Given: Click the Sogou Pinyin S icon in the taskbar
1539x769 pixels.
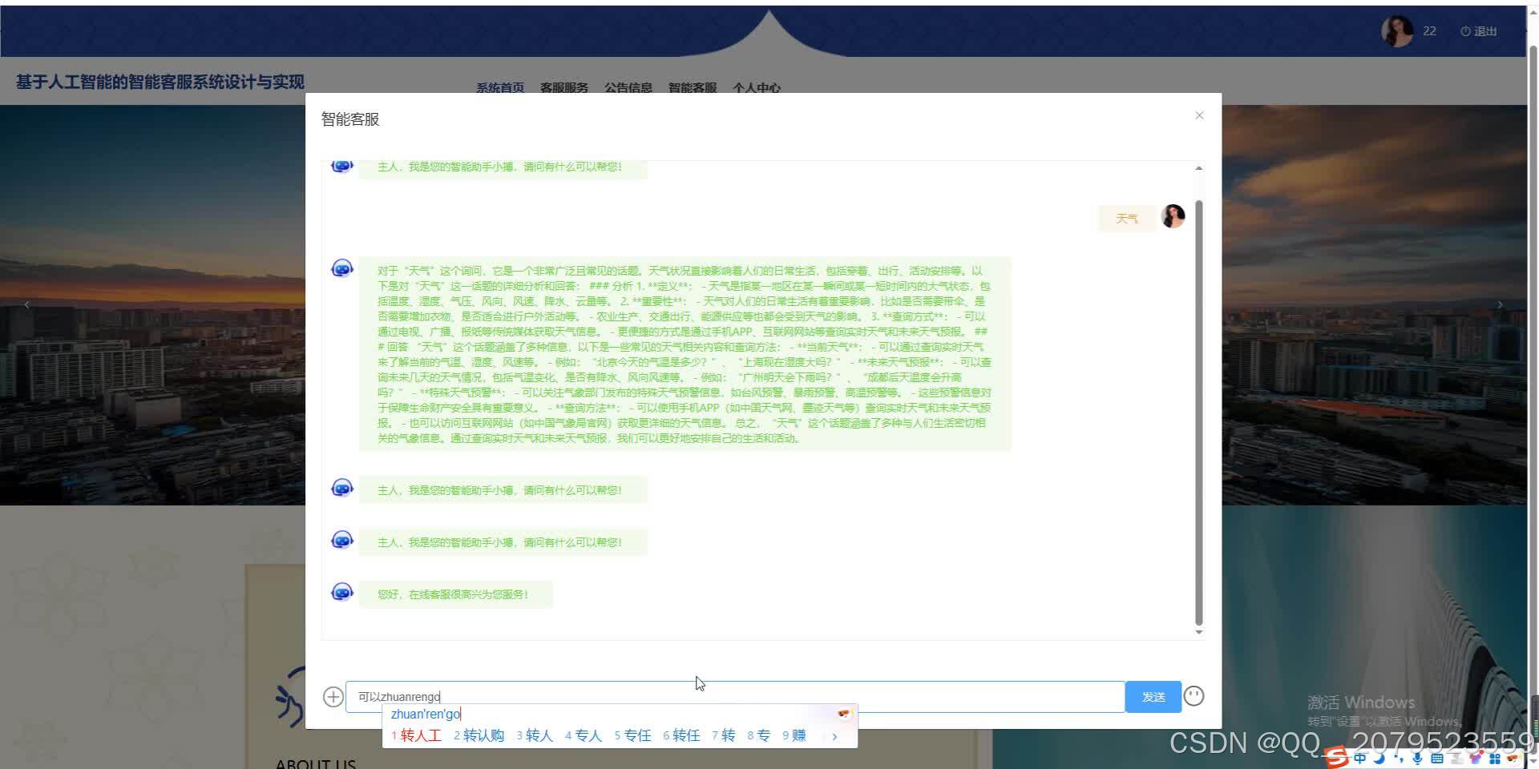Looking at the screenshot, I should (1337, 759).
